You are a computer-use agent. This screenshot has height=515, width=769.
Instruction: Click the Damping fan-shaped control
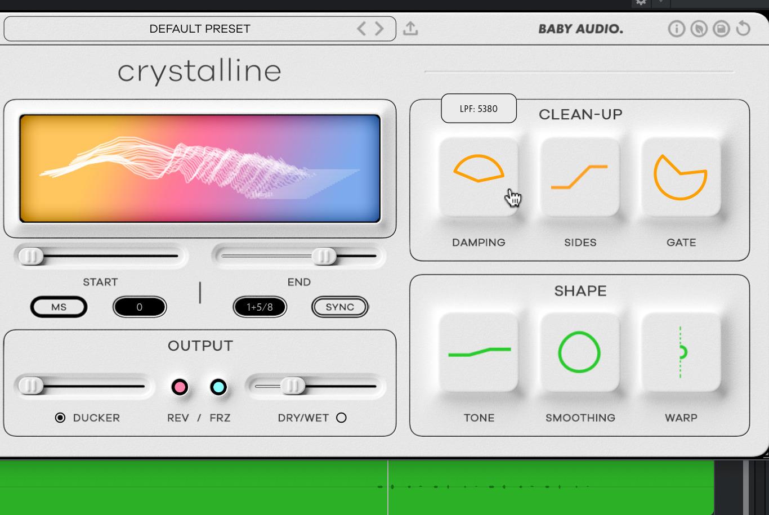(479, 176)
